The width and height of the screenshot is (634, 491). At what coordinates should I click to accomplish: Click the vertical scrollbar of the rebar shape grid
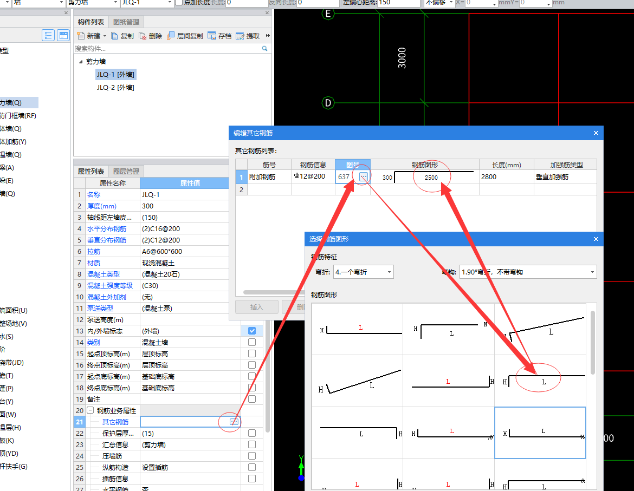click(593, 343)
